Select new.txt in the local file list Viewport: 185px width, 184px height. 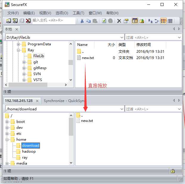pos(88,58)
